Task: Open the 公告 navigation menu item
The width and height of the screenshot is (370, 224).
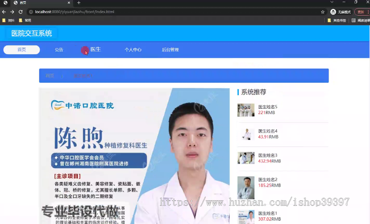Action: (59, 50)
